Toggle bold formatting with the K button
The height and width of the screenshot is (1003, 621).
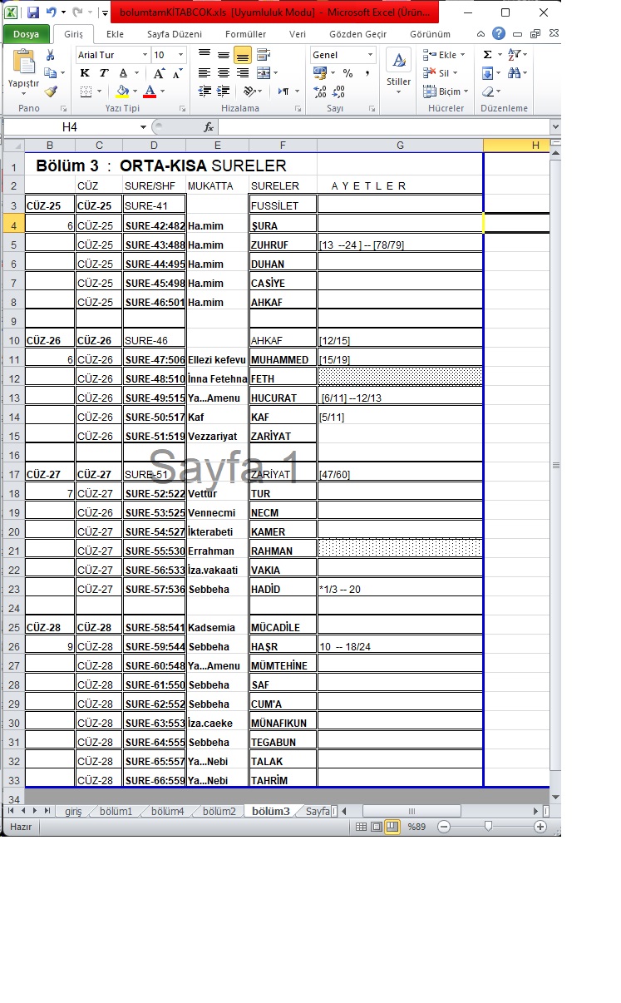coord(84,73)
